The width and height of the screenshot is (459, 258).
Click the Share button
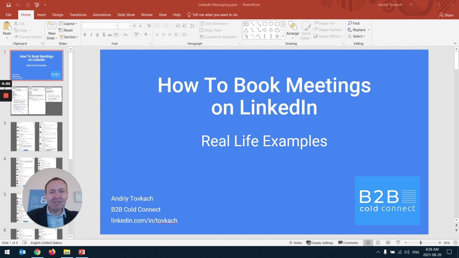446,15
